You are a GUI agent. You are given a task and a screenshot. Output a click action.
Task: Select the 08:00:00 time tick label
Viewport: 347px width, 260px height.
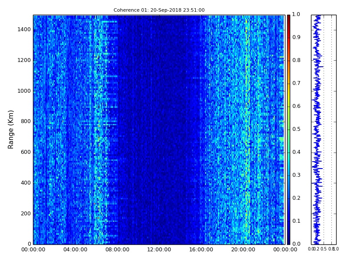pos(117,250)
